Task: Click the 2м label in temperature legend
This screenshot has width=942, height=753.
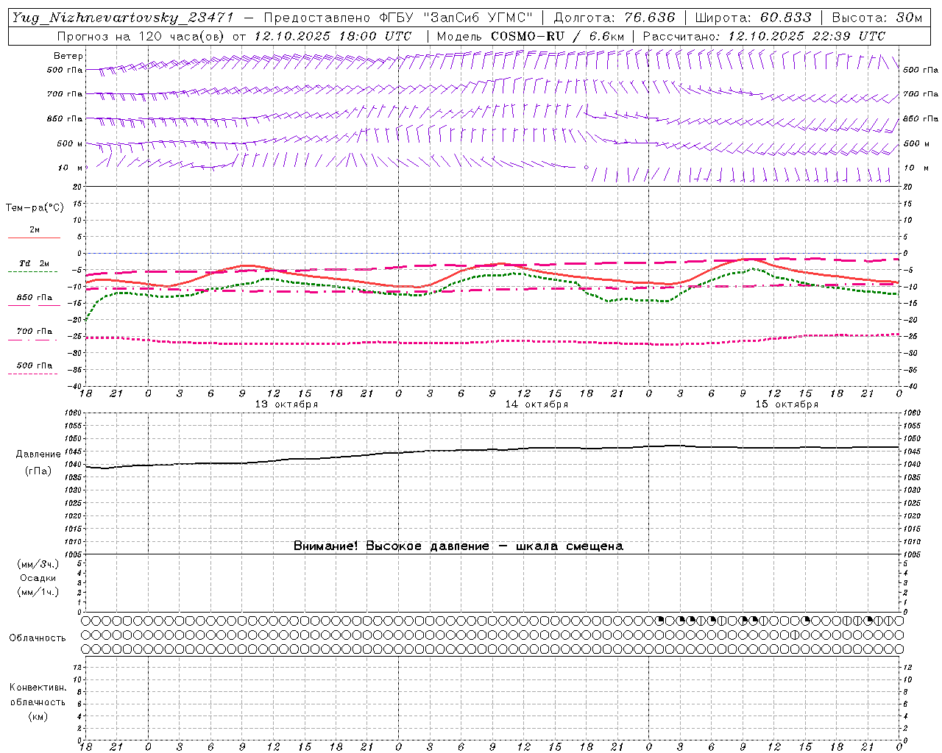Action: pyautogui.click(x=35, y=230)
